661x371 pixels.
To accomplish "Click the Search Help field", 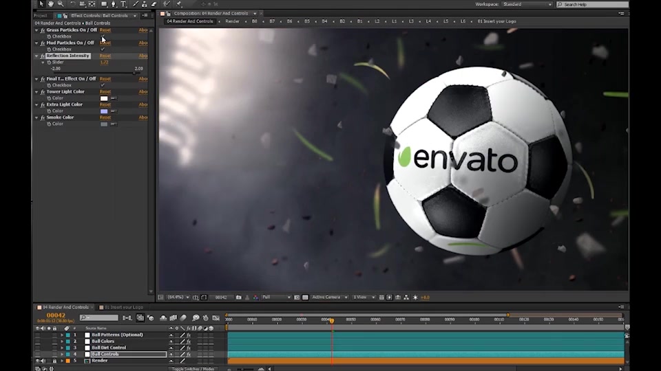I will coord(592,4).
